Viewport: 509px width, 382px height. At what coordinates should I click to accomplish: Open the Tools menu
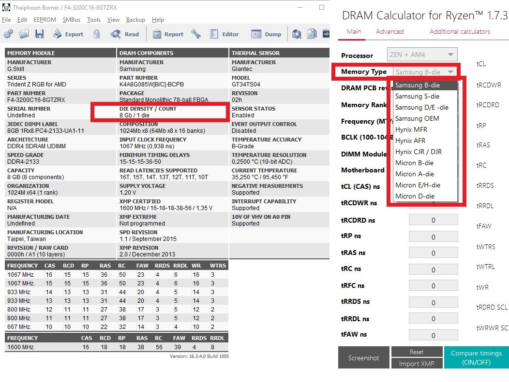[94, 20]
